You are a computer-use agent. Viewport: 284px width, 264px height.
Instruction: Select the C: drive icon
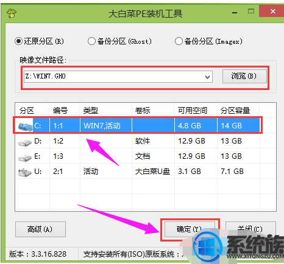tap(25, 127)
